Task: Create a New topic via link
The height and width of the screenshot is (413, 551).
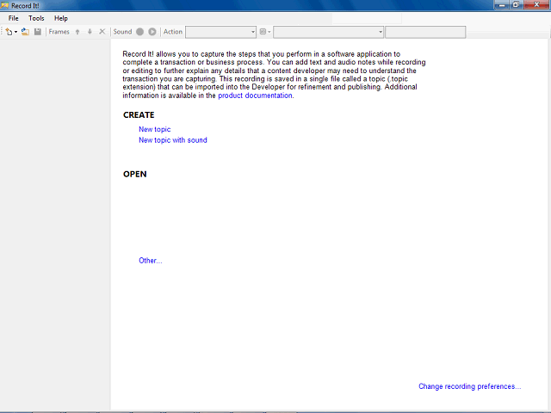Action: (x=155, y=129)
